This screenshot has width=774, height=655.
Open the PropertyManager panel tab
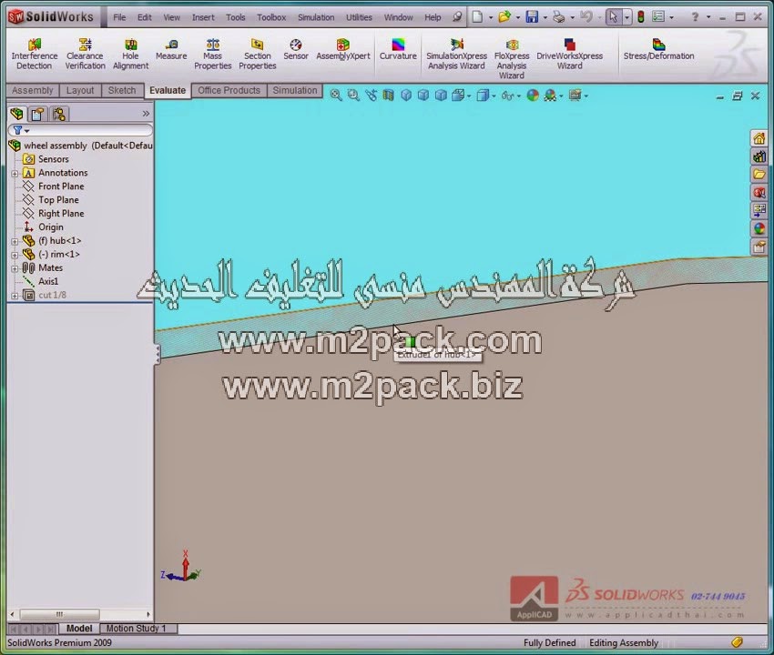click(x=37, y=114)
